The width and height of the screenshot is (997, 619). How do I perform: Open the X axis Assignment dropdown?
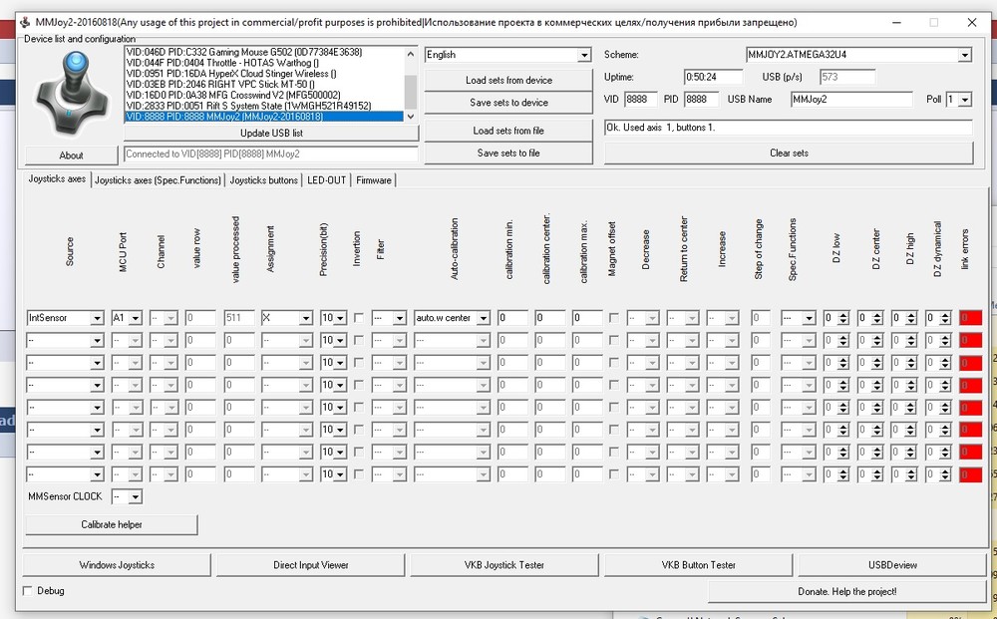tap(306, 318)
